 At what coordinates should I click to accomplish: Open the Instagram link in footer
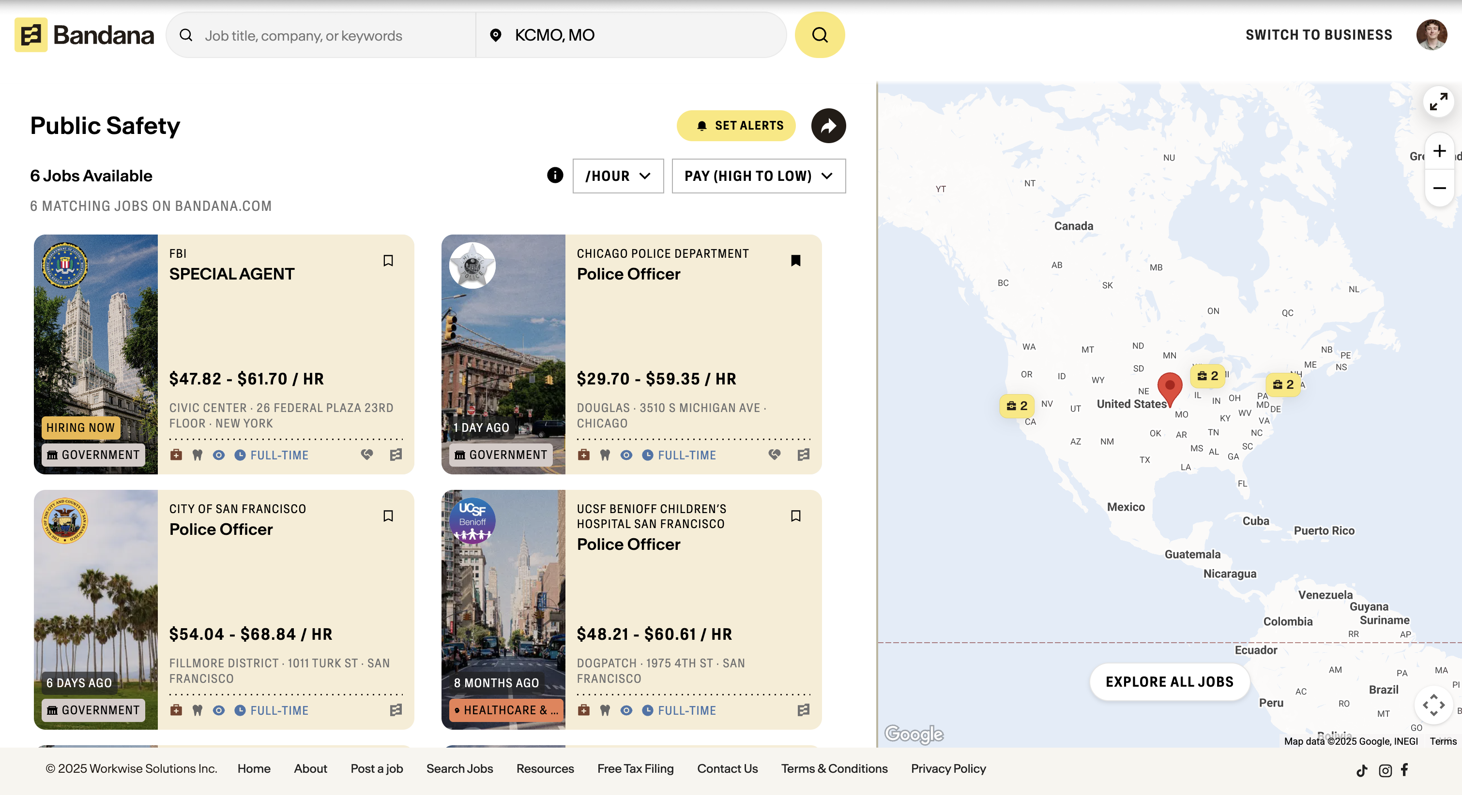click(1385, 770)
